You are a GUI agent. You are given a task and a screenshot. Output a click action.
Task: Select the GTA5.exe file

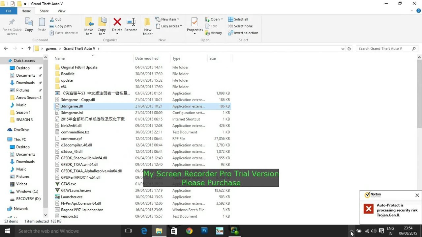(x=69, y=184)
